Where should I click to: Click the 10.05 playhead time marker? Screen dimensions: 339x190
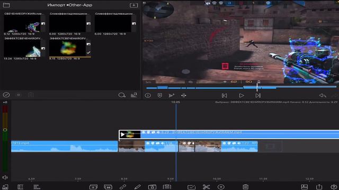click(x=175, y=102)
